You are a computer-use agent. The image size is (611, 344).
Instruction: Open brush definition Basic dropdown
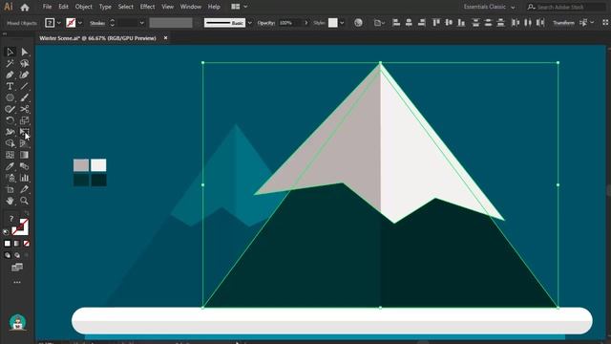250,23
